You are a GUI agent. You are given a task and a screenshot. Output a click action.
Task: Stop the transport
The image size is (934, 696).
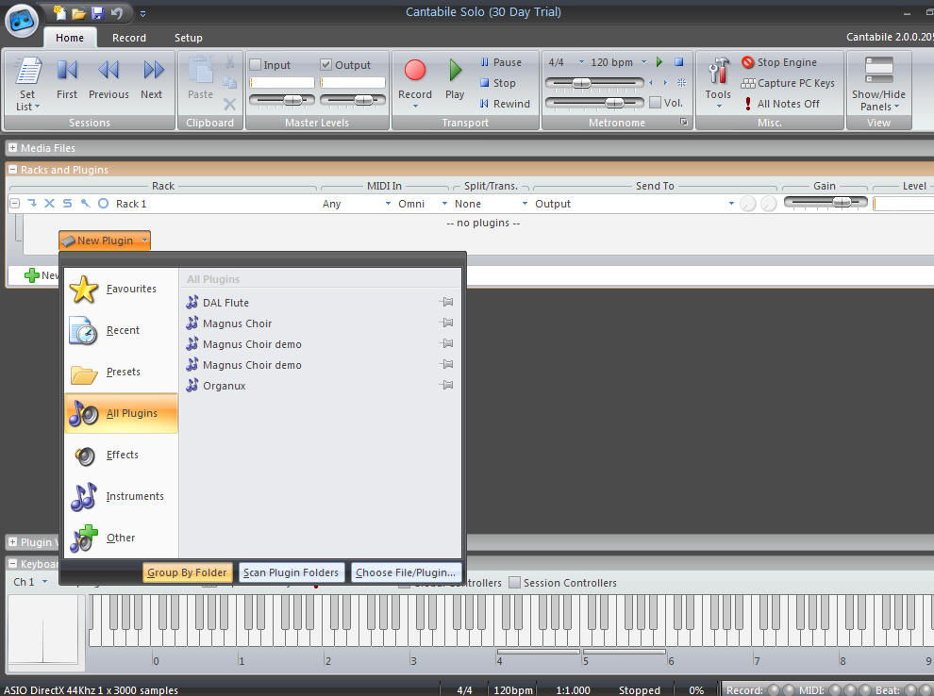point(497,83)
